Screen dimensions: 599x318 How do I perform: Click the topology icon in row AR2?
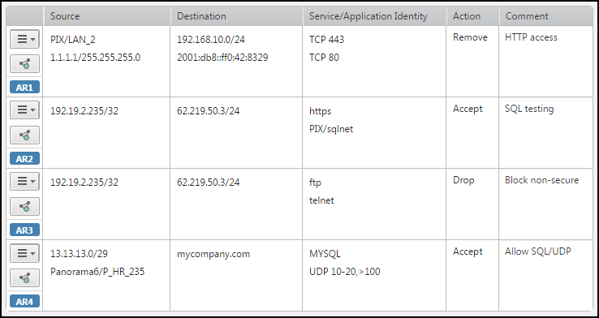pyautogui.click(x=24, y=135)
